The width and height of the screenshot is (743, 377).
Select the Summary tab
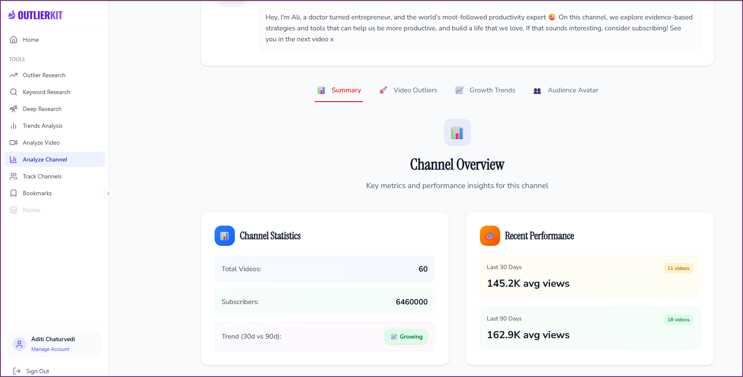click(x=339, y=90)
